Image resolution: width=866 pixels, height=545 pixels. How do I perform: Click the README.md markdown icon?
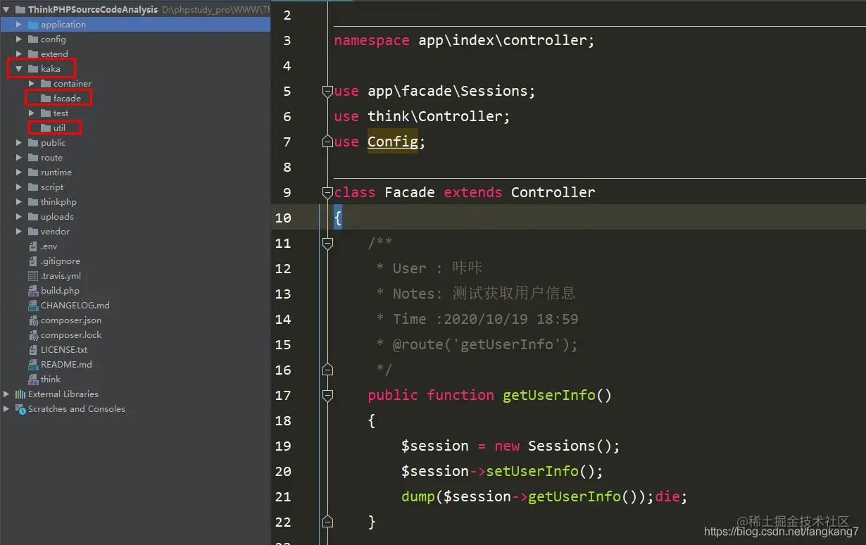[x=33, y=365]
